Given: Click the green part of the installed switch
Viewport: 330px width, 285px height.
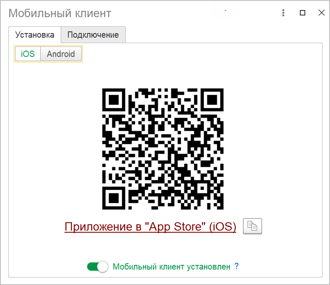Looking at the screenshot, I should coord(92,267).
